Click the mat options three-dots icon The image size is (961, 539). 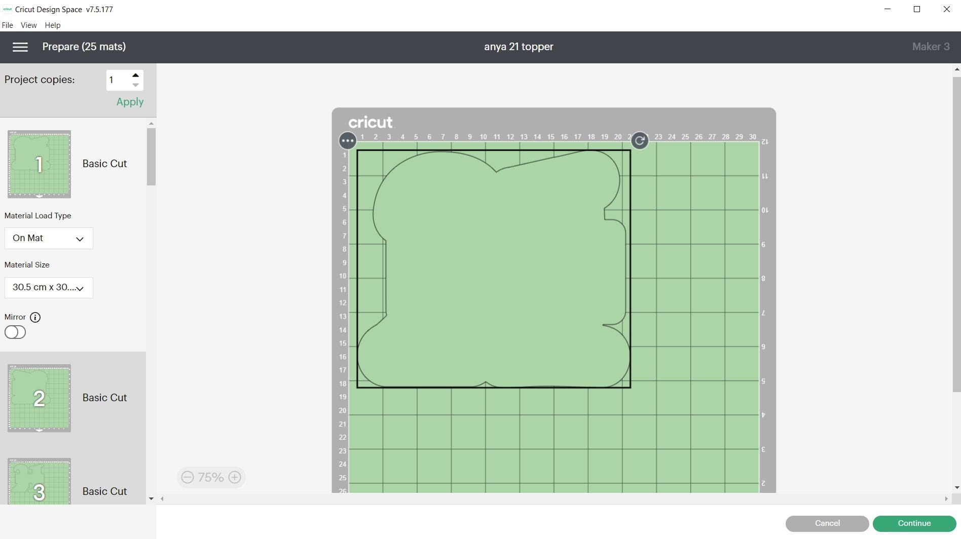(348, 140)
